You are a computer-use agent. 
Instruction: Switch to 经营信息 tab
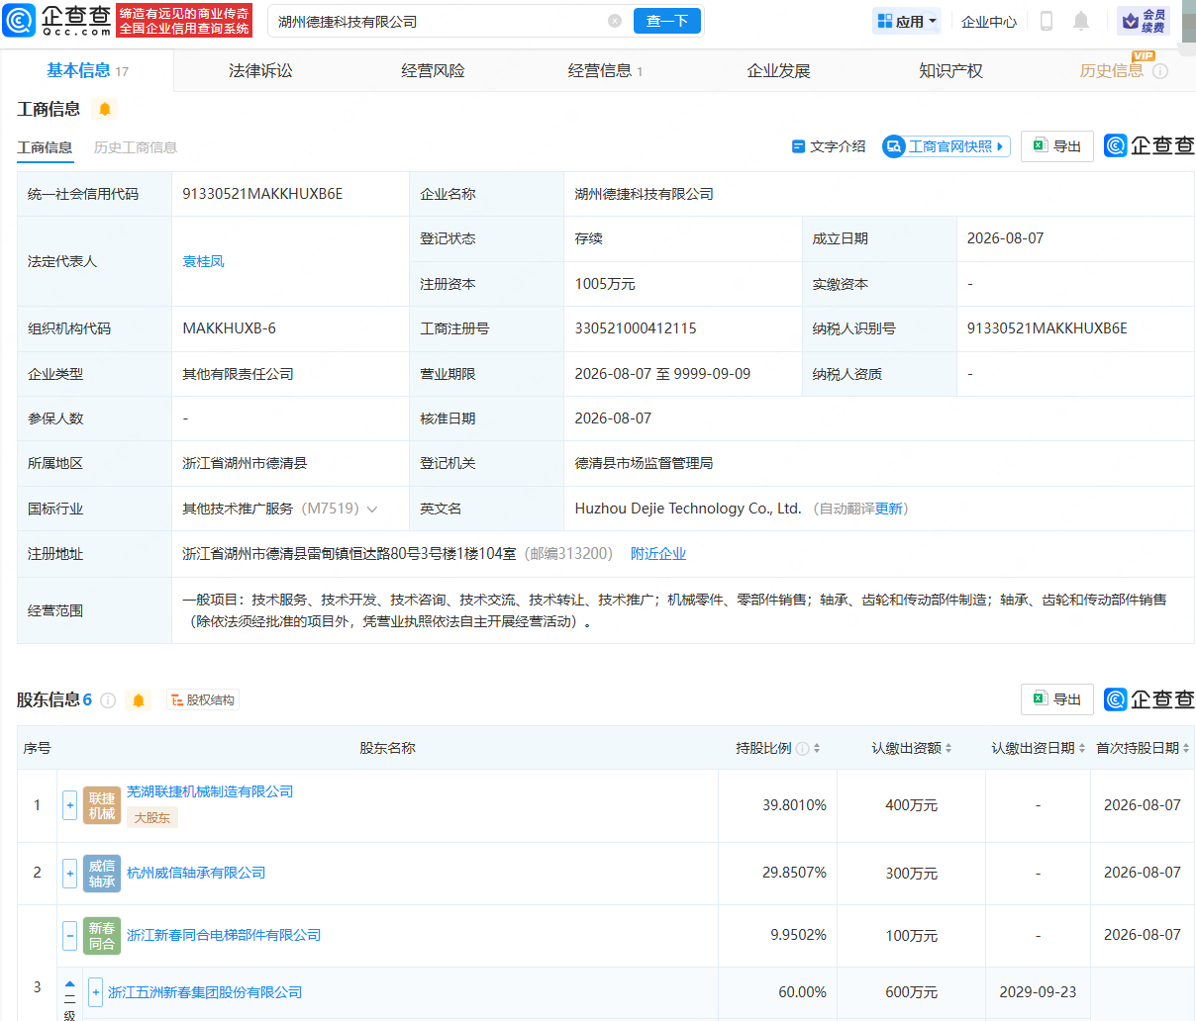tap(605, 70)
